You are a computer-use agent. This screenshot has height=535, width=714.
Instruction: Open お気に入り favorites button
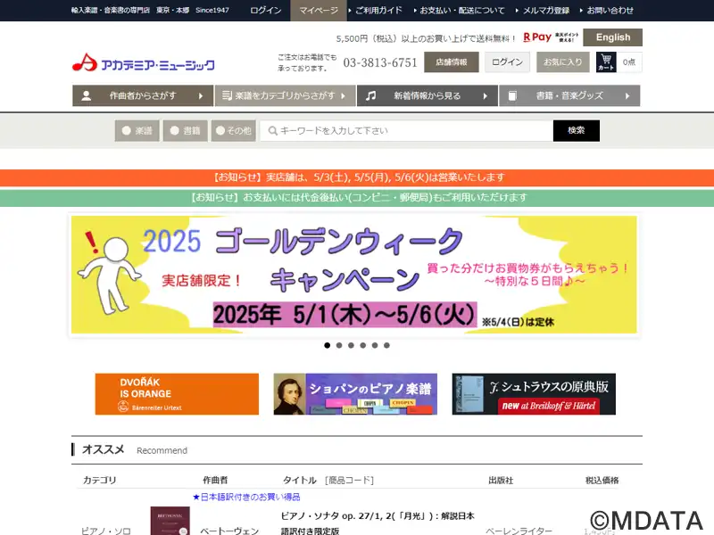pyautogui.click(x=563, y=62)
